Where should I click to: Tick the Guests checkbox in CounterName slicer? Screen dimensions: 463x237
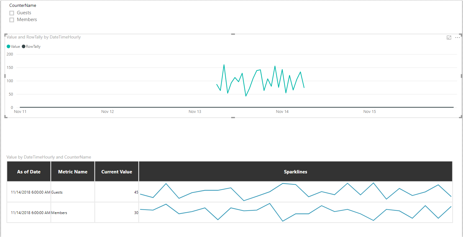coord(12,13)
